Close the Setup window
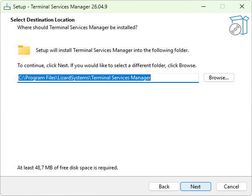The width and height of the screenshot is (252, 196). [242, 7]
